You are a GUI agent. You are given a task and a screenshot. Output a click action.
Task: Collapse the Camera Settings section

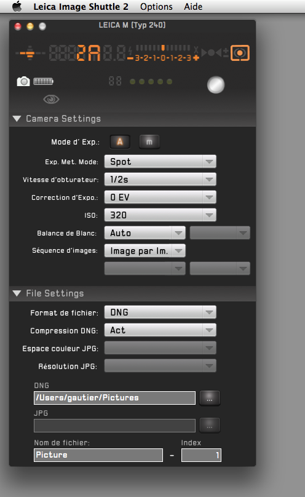(x=17, y=119)
